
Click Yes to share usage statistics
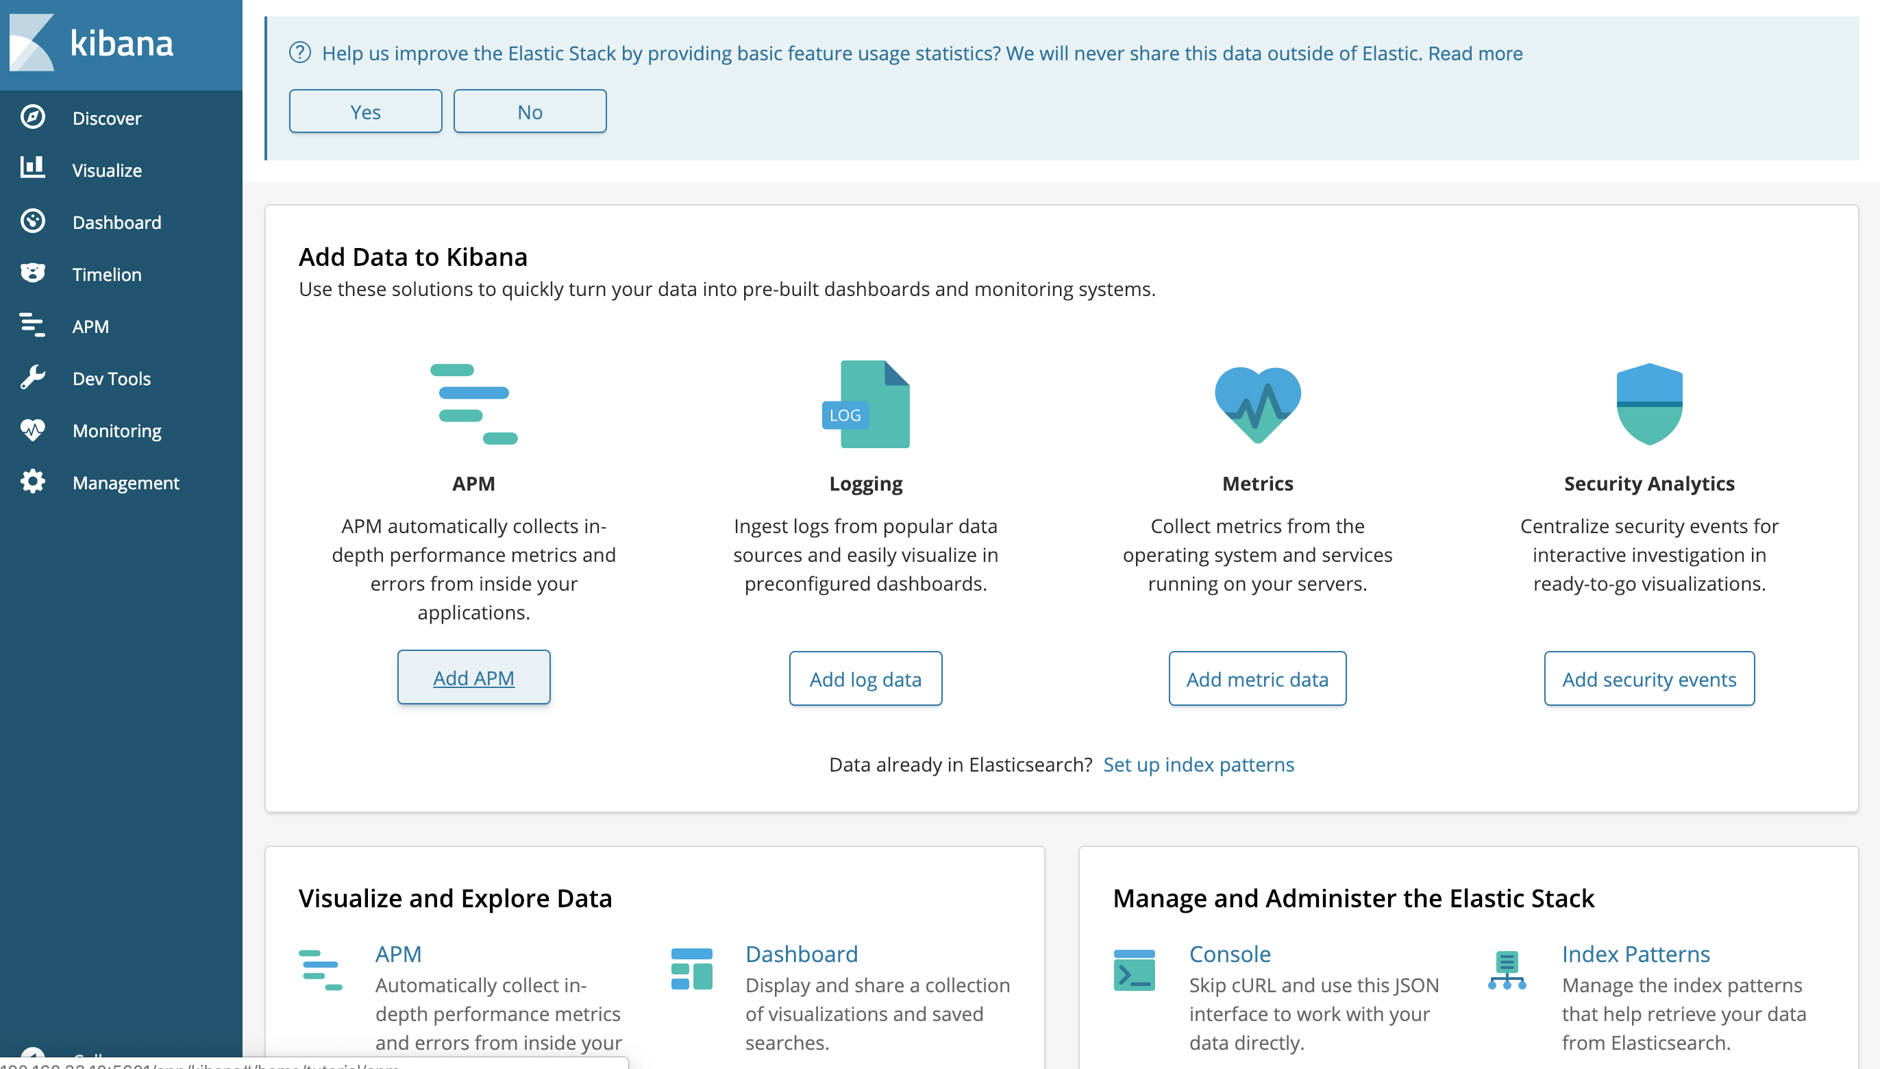(x=365, y=111)
